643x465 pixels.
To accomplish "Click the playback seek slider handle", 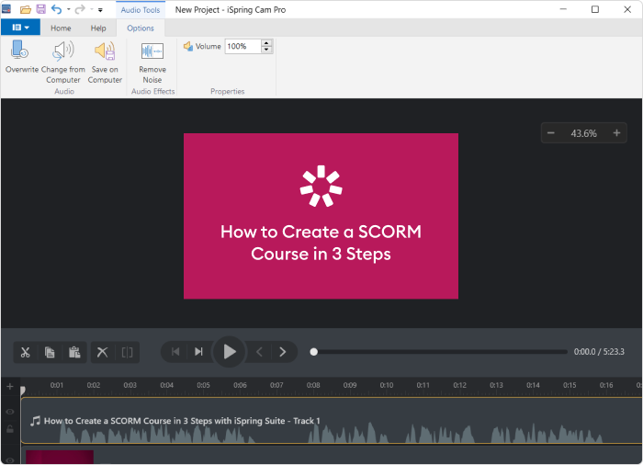I will pyautogui.click(x=314, y=352).
